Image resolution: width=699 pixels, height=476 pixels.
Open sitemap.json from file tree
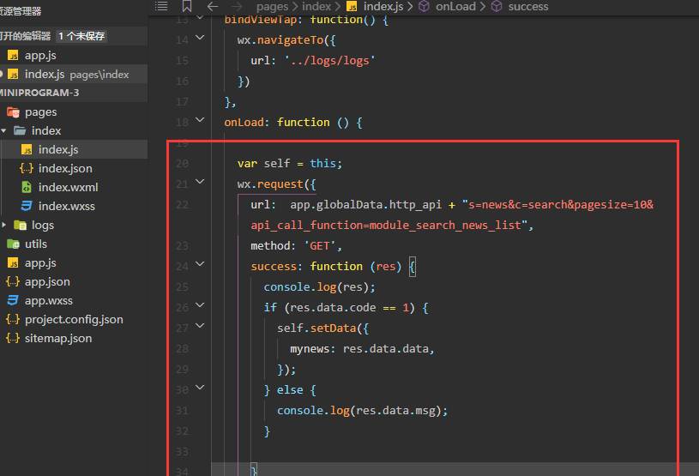click(x=57, y=338)
